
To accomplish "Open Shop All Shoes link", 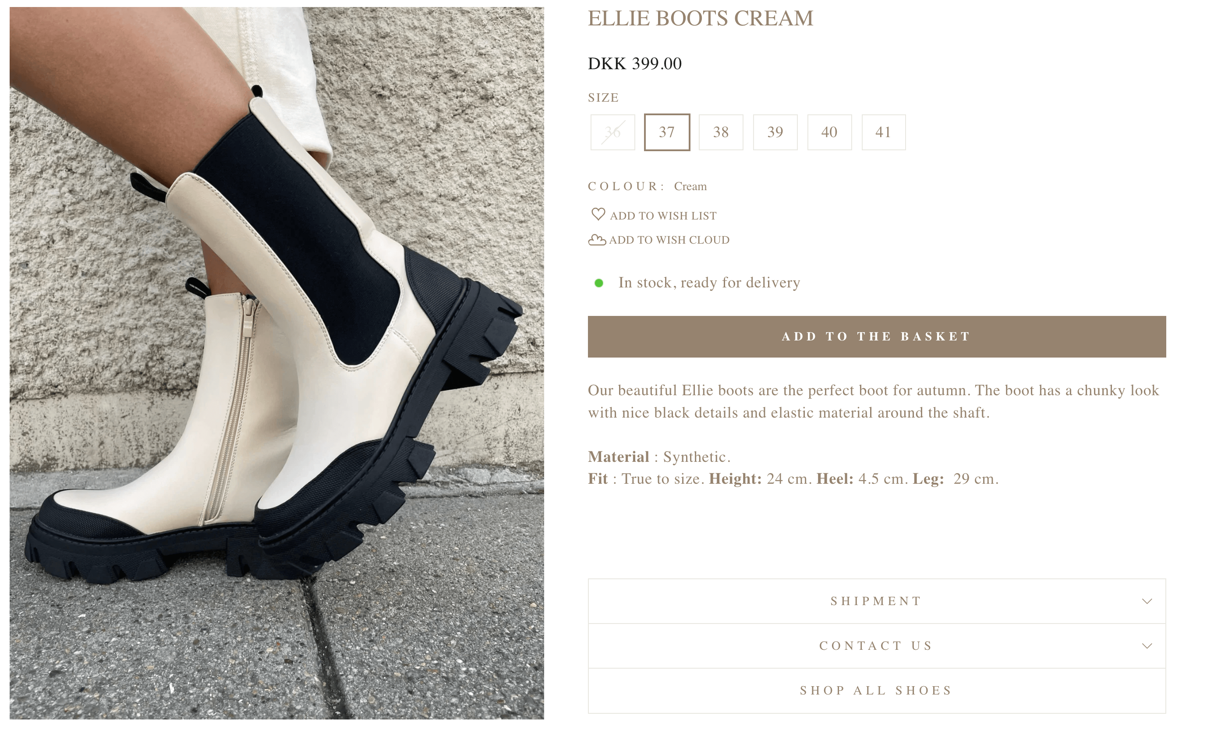I will (x=877, y=691).
